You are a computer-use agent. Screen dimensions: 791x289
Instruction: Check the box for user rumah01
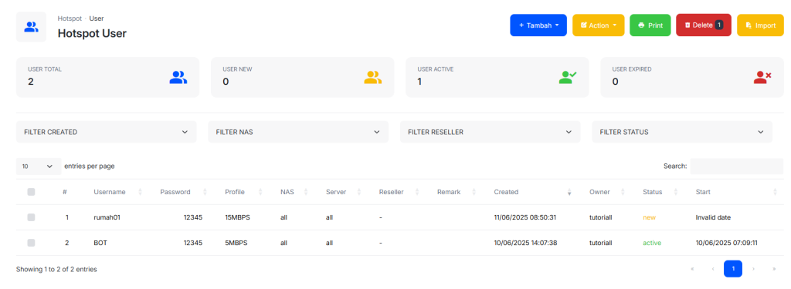pos(31,217)
